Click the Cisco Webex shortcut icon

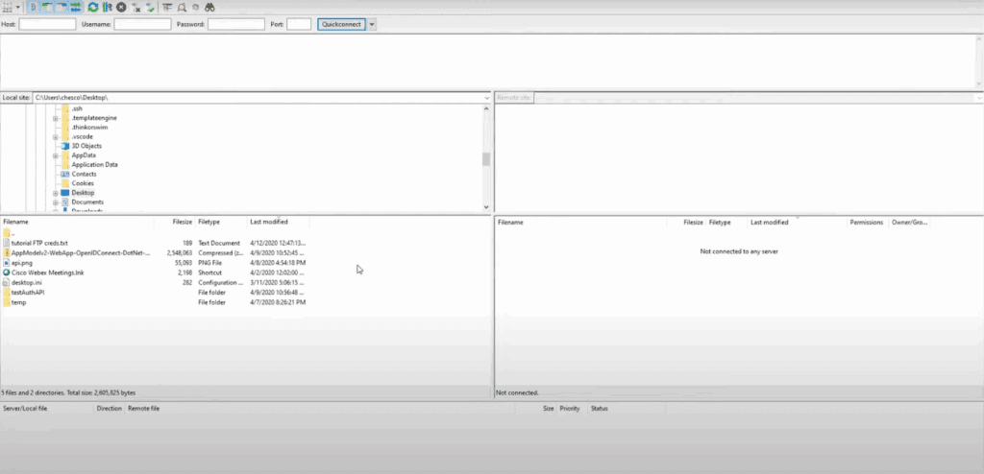[7, 273]
